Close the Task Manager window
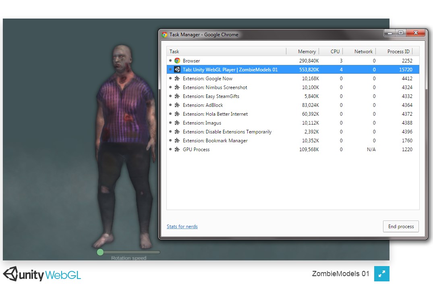The image size is (433, 285). tap(416, 33)
